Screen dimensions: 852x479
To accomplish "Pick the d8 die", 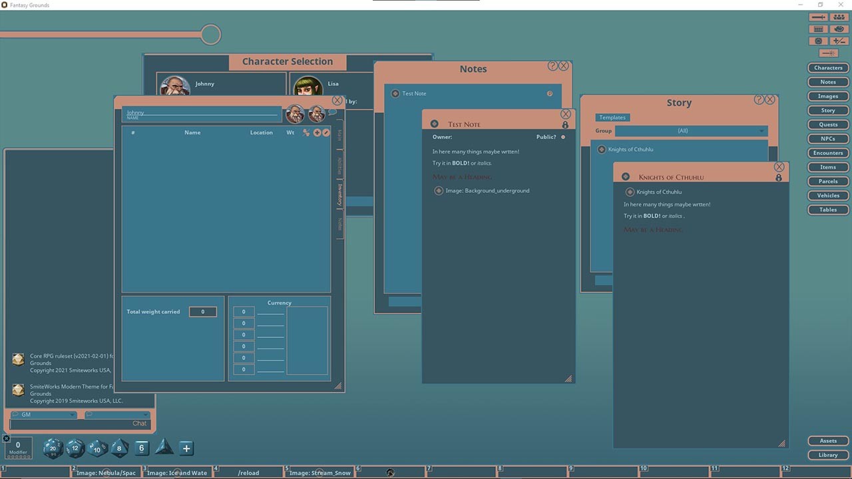I will pos(119,448).
